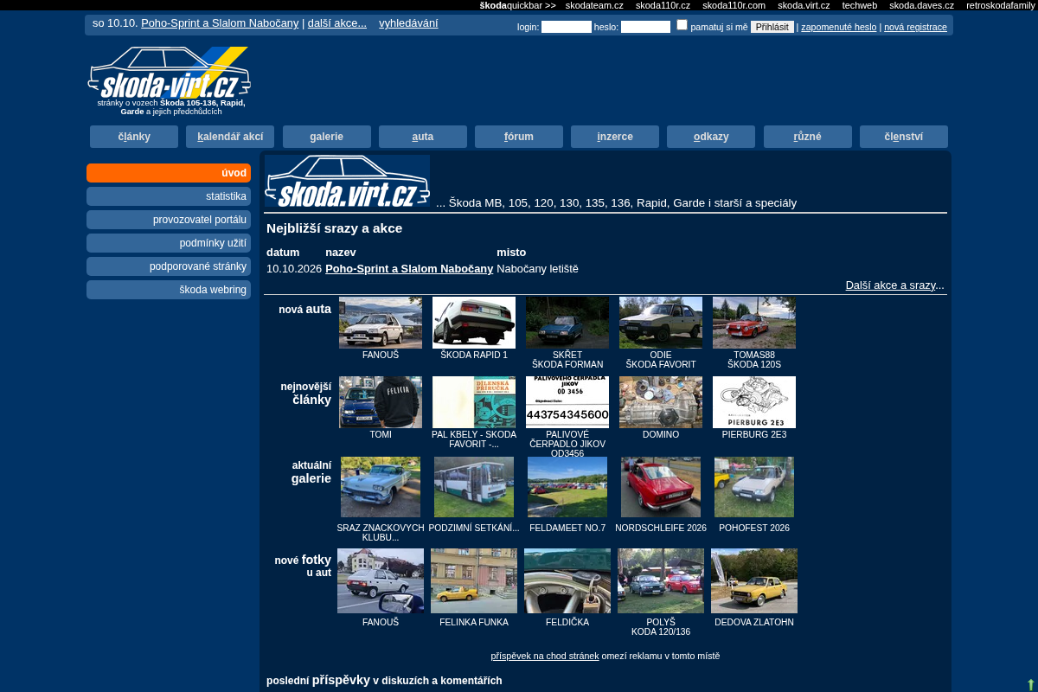Open the galerie menu
Image resolution: width=1038 pixels, height=692 pixels.
click(x=327, y=137)
